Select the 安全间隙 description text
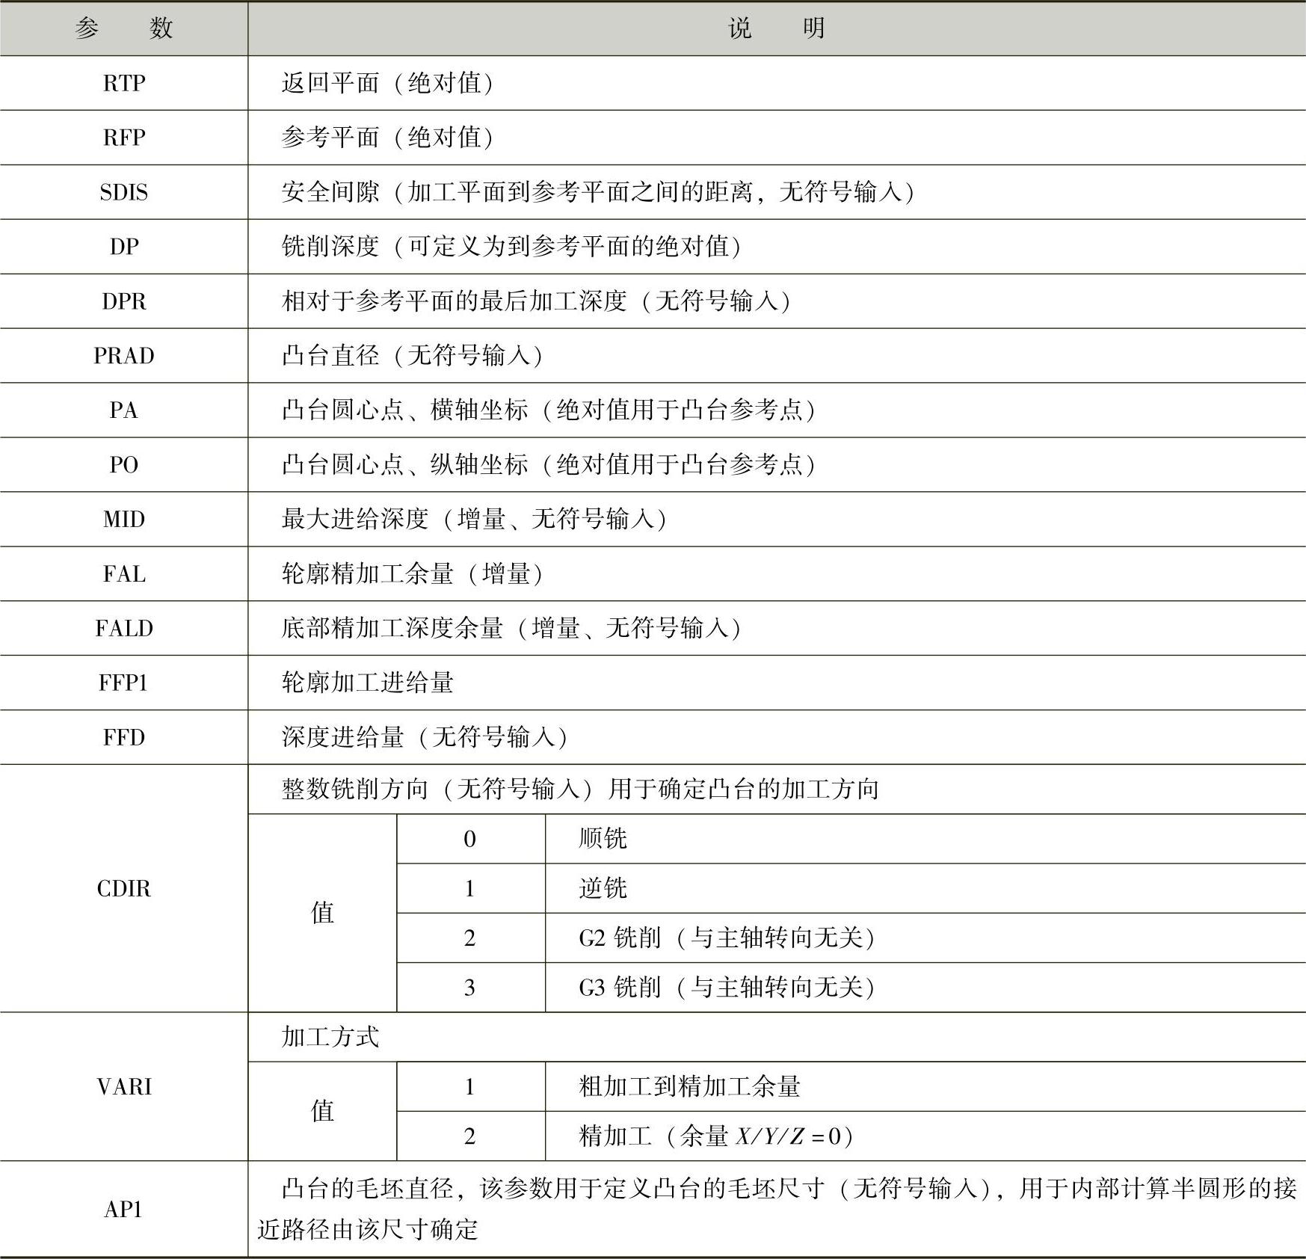Image resolution: width=1306 pixels, height=1259 pixels. click(x=598, y=192)
